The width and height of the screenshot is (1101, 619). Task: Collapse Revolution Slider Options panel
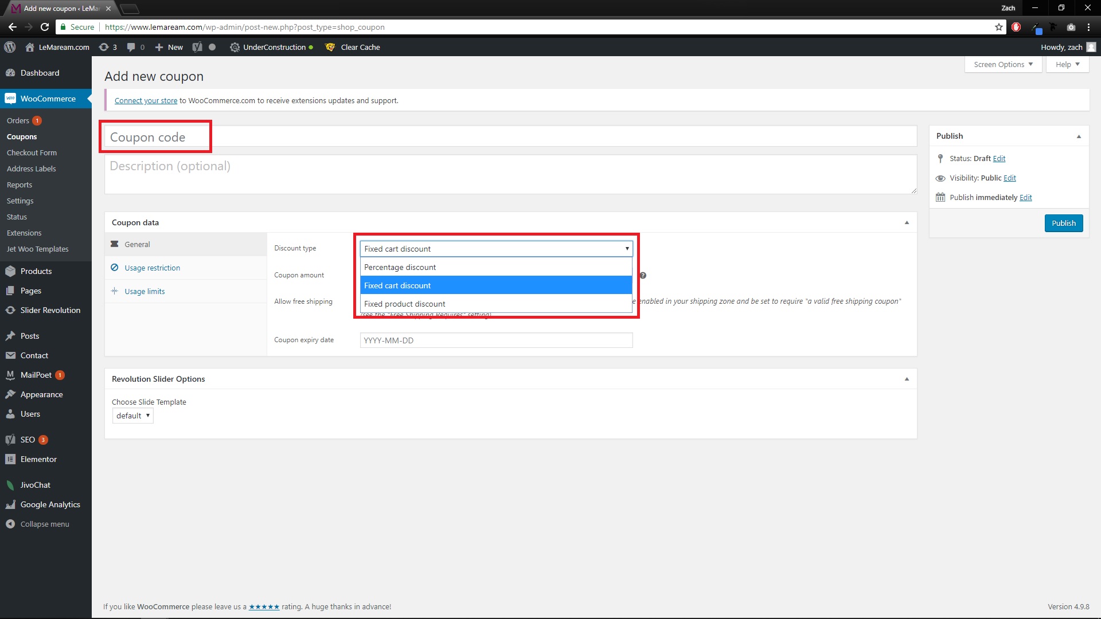click(907, 379)
